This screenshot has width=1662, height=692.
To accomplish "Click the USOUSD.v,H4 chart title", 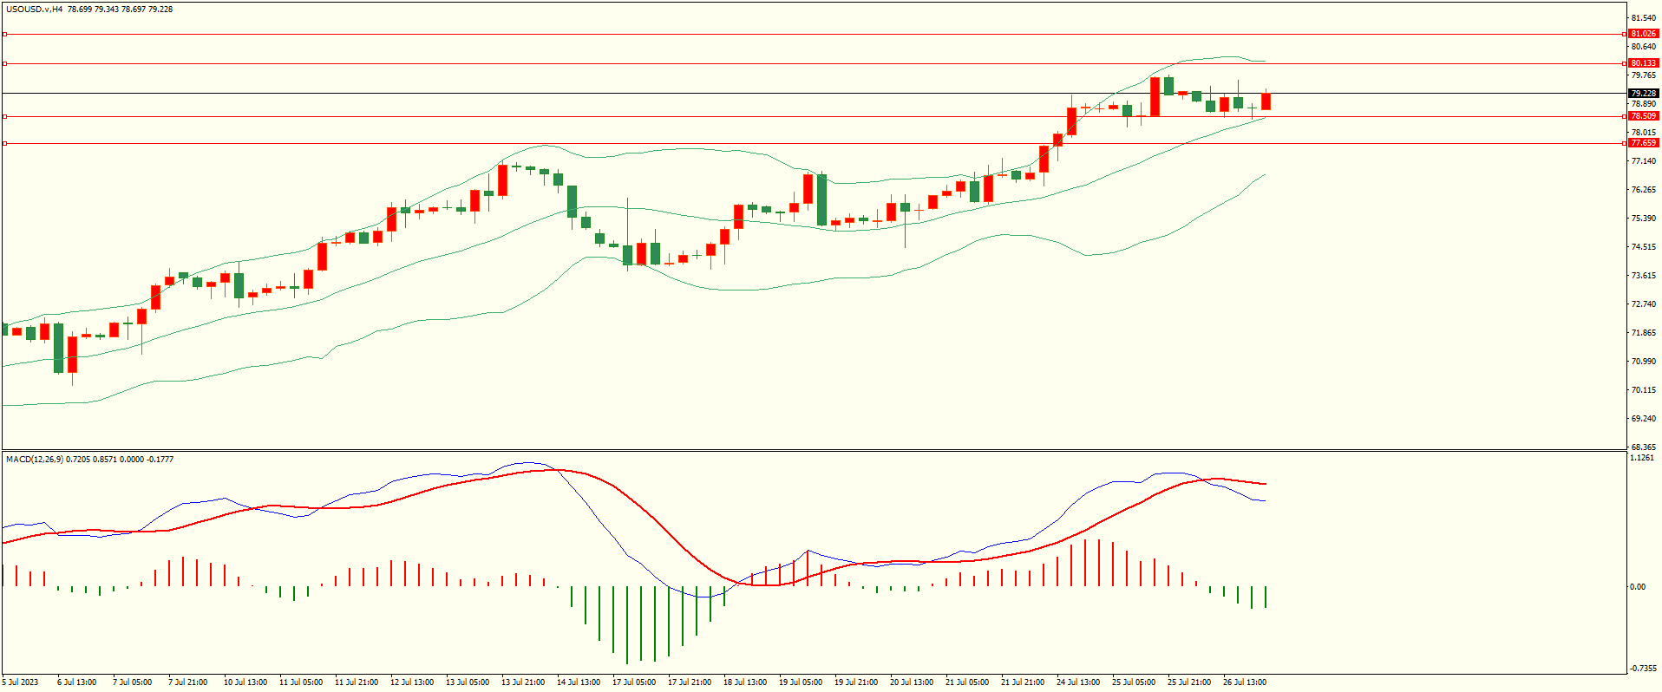I will point(34,10).
